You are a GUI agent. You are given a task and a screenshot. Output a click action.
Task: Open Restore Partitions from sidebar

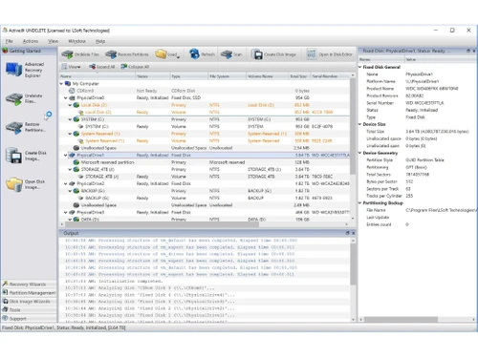point(26,127)
